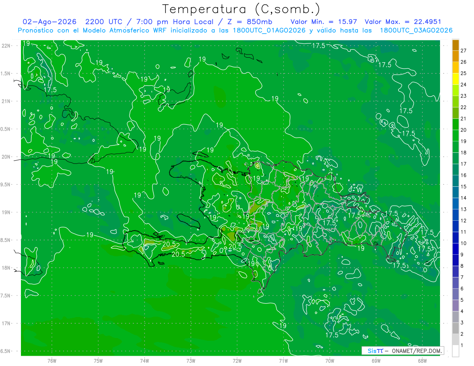Screen dimensions: 474x366
Task: Click the color scale value "23"
Action: pos(463,96)
